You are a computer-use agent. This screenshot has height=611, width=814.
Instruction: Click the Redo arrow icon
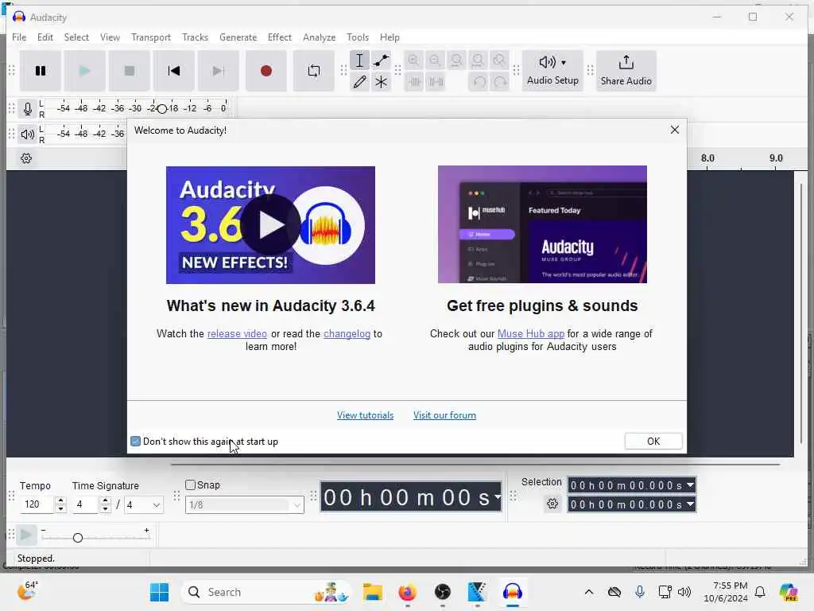(499, 82)
